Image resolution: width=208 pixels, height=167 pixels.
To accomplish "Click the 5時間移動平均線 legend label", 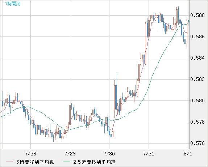I will point(35,162).
